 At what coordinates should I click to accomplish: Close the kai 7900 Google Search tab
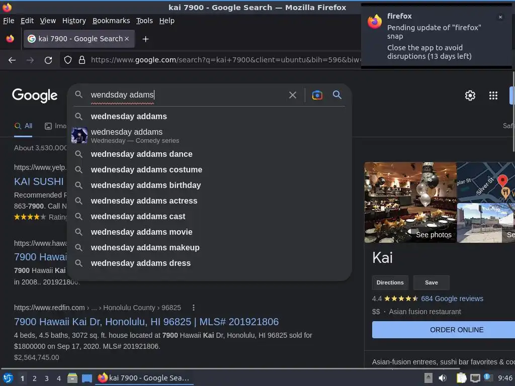tap(127, 39)
